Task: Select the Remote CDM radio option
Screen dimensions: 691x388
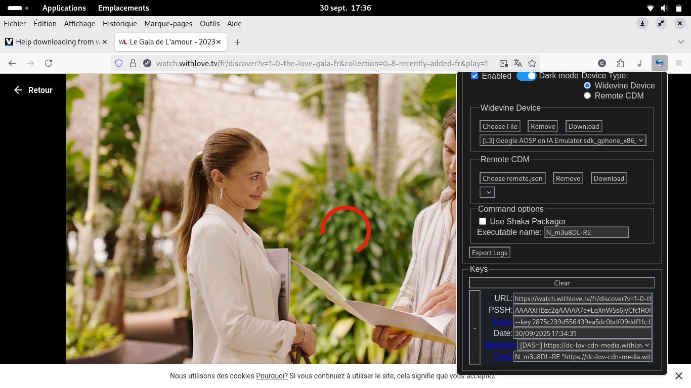Action: click(x=587, y=95)
